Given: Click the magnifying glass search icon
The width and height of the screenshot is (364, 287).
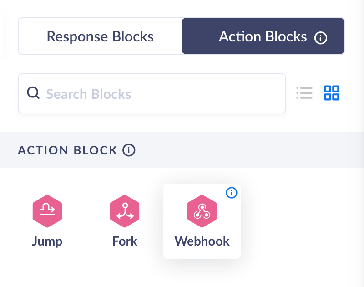Looking at the screenshot, I should click(x=34, y=93).
